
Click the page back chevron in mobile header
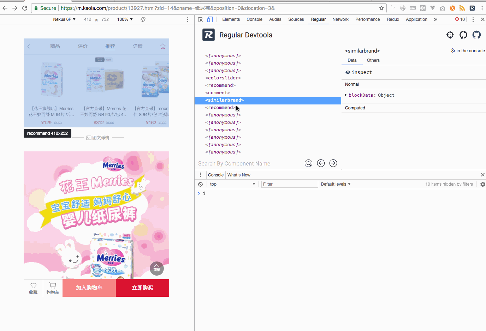pos(29,46)
